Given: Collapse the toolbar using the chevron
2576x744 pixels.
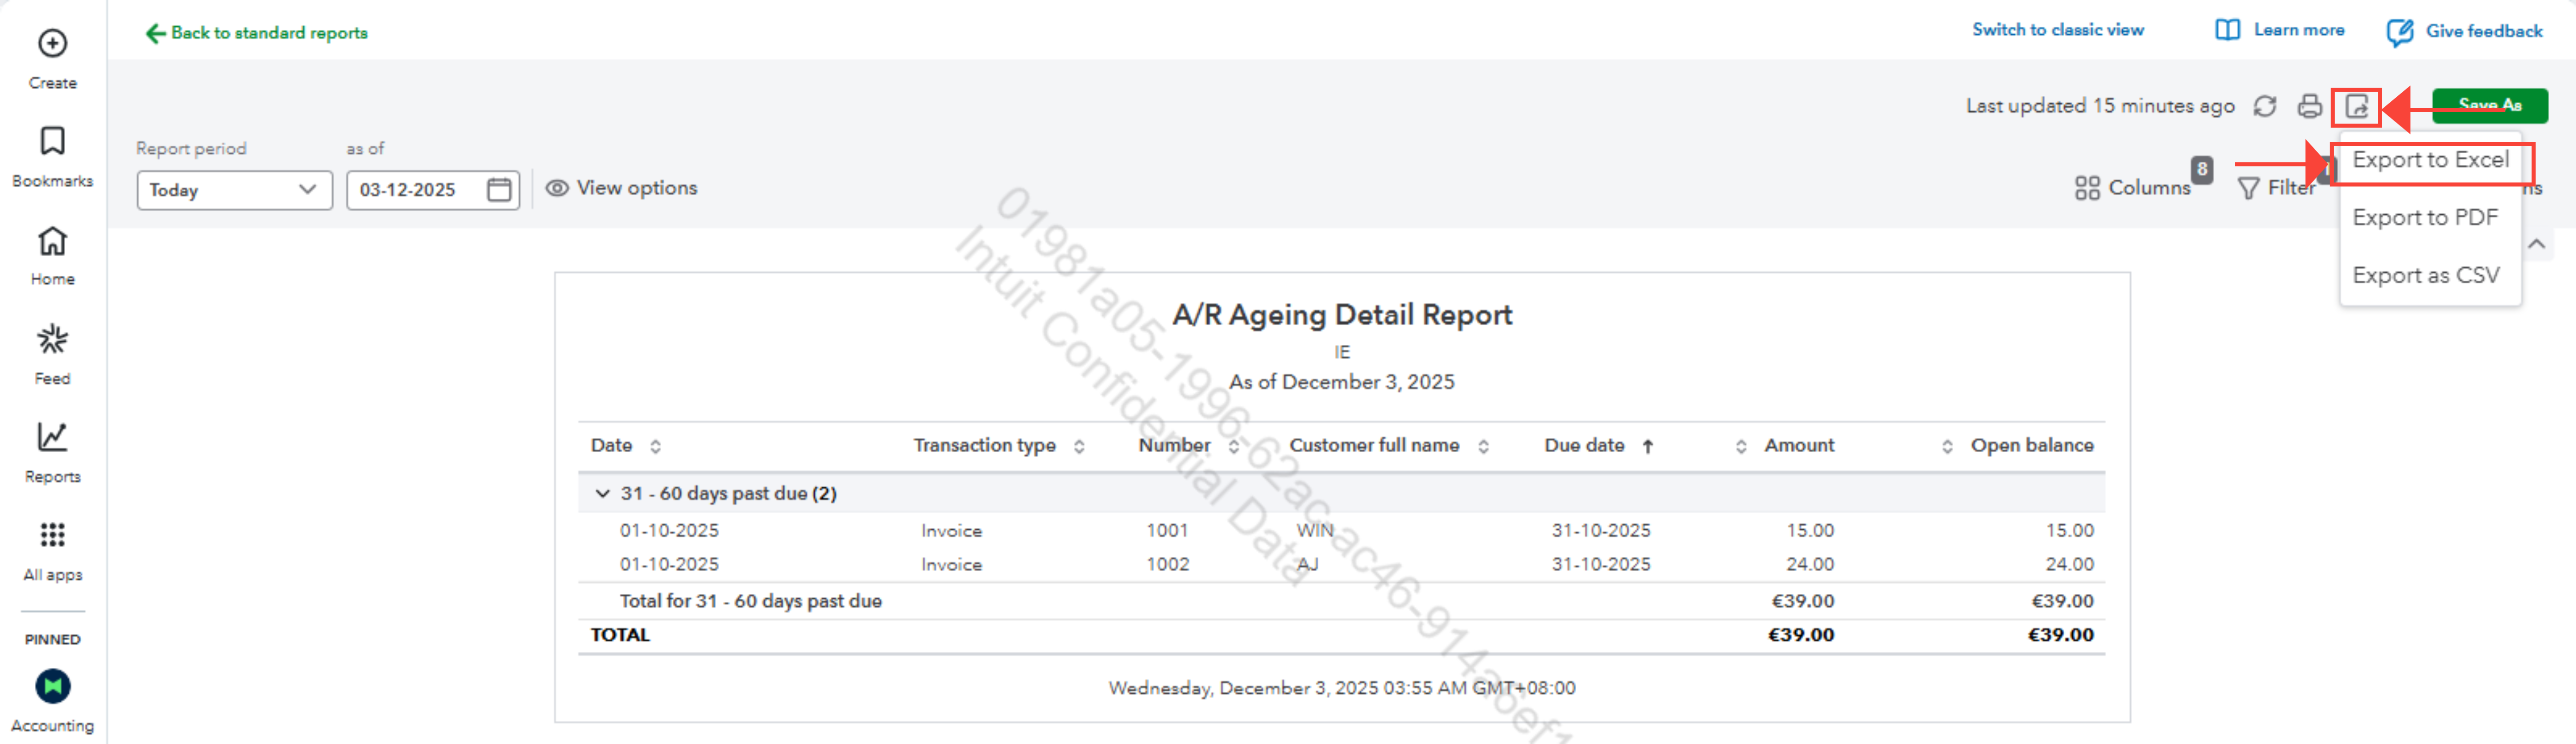Looking at the screenshot, I should 2536,244.
